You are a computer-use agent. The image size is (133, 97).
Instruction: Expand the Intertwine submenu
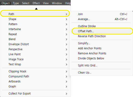point(35,29)
